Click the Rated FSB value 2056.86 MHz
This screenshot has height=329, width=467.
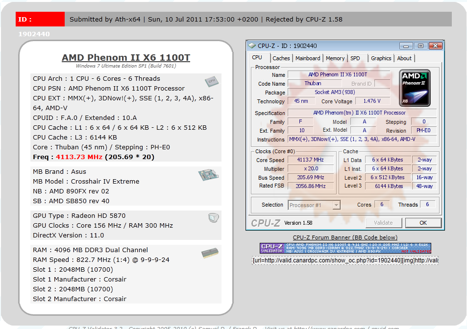click(x=310, y=186)
